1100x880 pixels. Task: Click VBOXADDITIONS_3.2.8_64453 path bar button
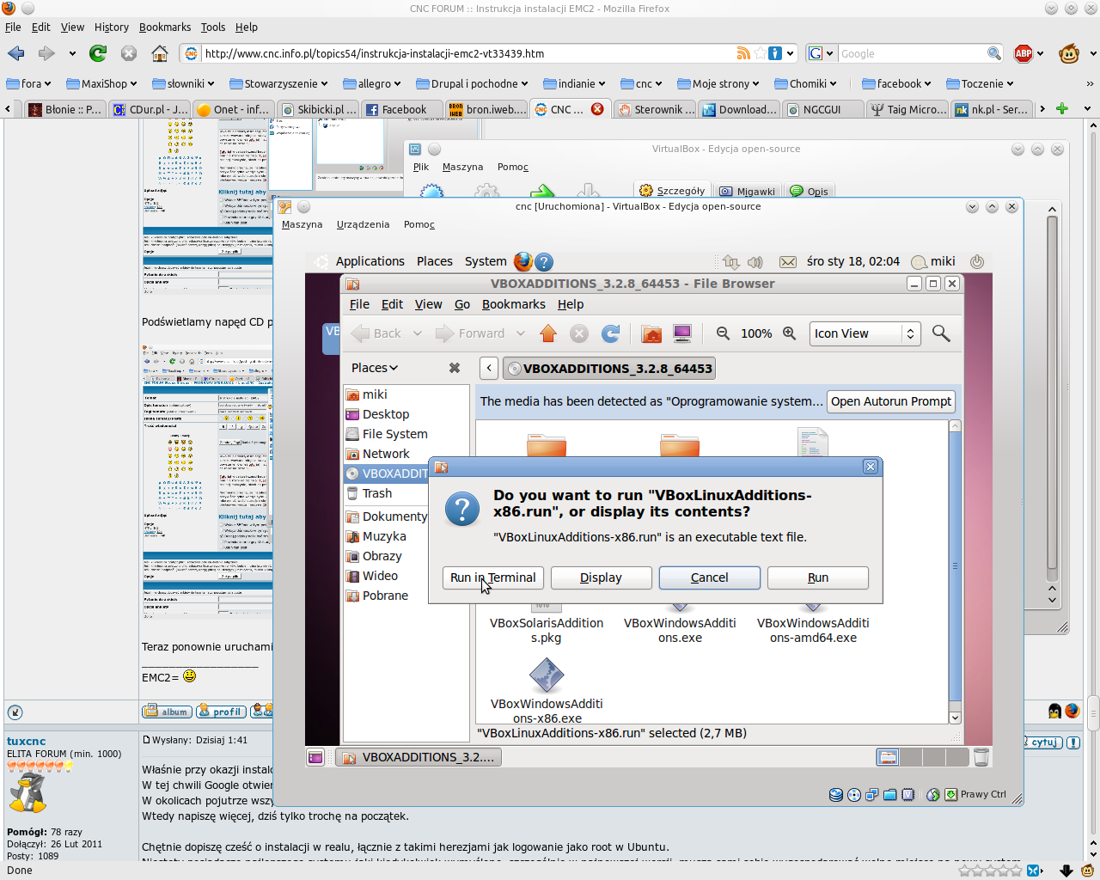tap(609, 369)
